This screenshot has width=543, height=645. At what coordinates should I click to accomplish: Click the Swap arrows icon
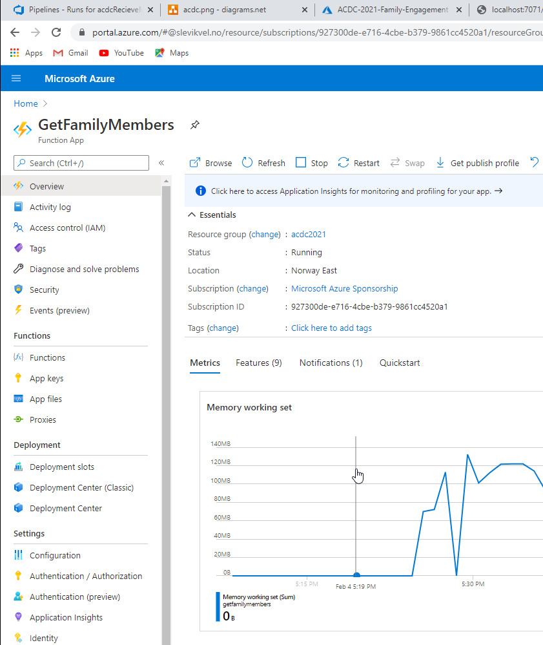pyautogui.click(x=395, y=163)
